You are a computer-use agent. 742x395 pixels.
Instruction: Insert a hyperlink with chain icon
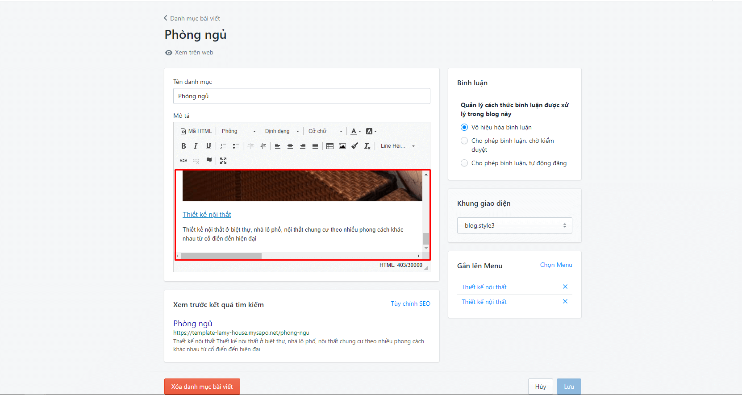coord(183,161)
